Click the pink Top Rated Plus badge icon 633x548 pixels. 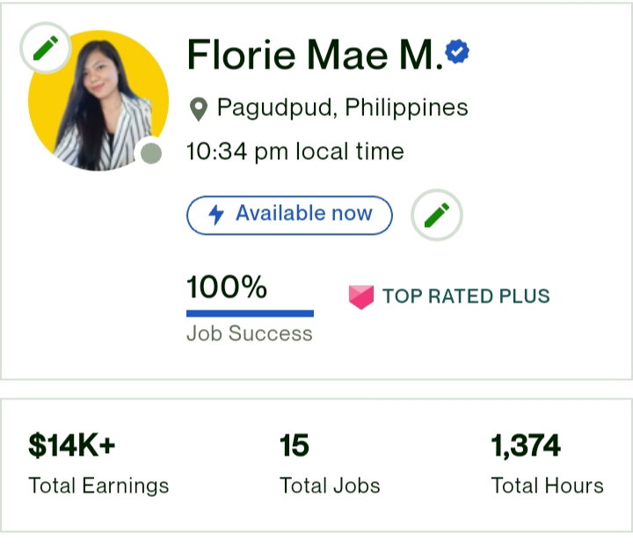[361, 296]
